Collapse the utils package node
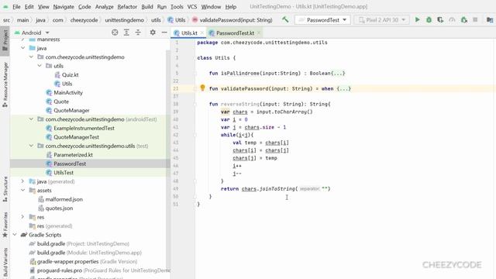Image resolution: width=496 pixels, height=279 pixels. [40, 66]
